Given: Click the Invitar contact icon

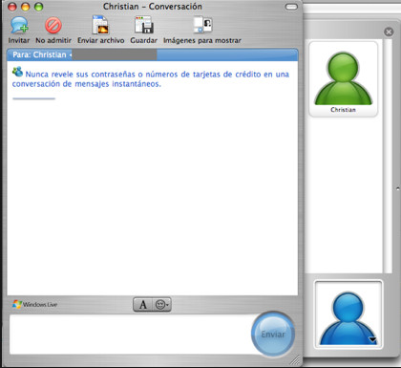Looking at the screenshot, I should pyautogui.click(x=19, y=26).
